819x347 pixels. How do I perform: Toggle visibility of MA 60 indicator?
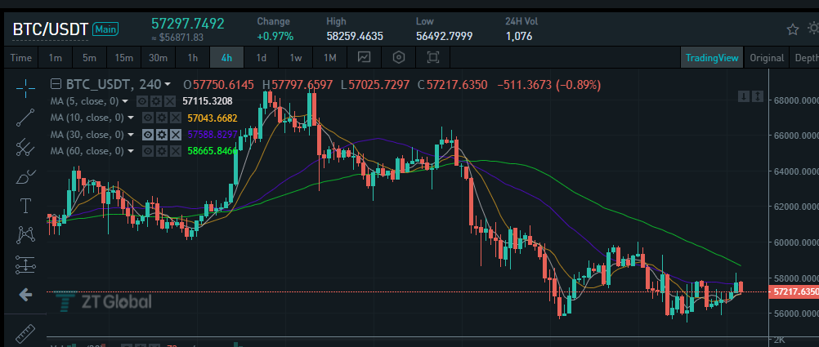pos(148,151)
